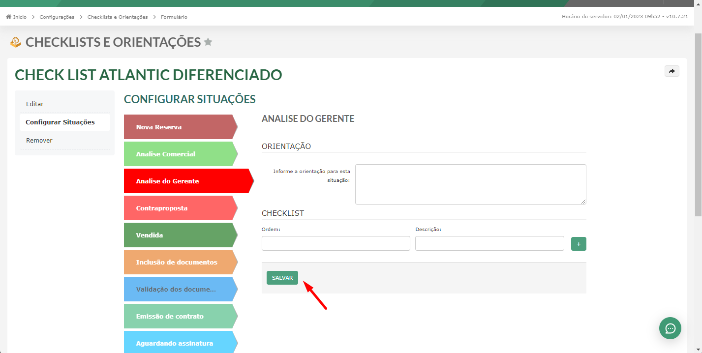This screenshot has width=702, height=353.
Task: Click the ANALISE DO GERENTE heading
Action: pyautogui.click(x=308, y=118)
